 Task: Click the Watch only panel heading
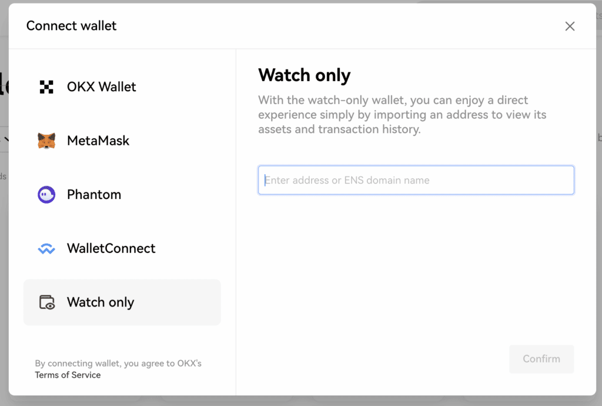(x=304, y=75)
